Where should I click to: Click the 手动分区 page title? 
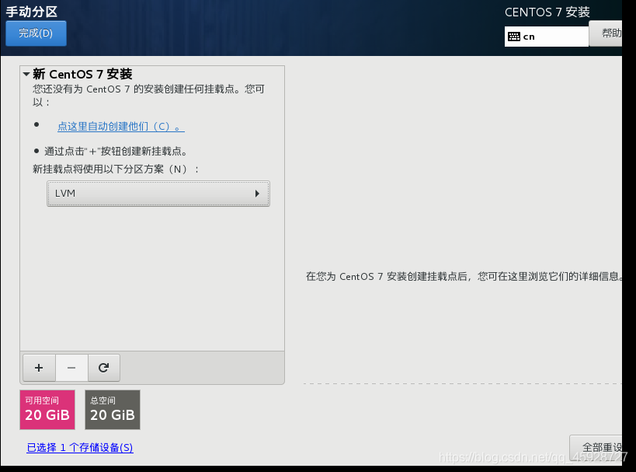coord(32,12)
